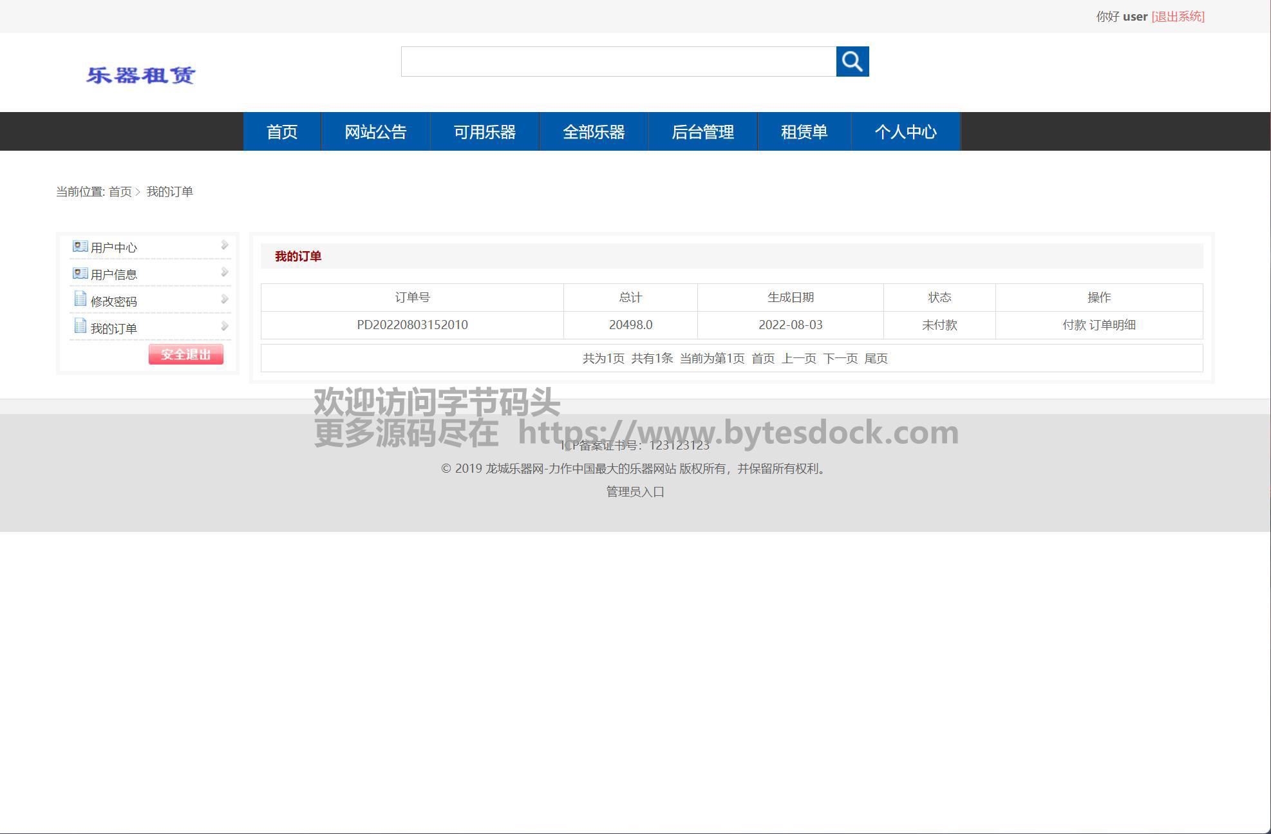The height and width of the screenshot is (834, 1271).
Task: Click the 乐器租赁 site logo
Action: click(141, 75)
